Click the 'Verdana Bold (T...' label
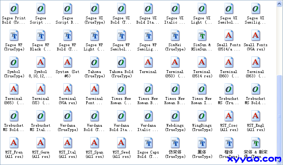283x165 pixels. 94,128
